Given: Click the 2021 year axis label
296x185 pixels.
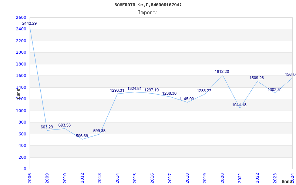Looking at the screenshot, I should click(240, 177).
